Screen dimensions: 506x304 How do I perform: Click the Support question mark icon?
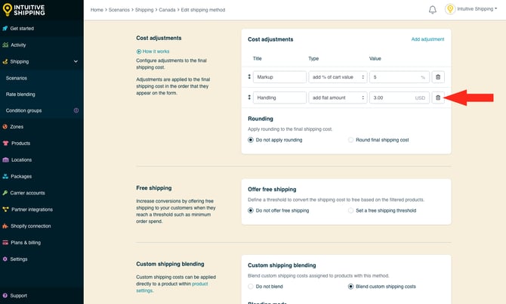pos(5,296)
